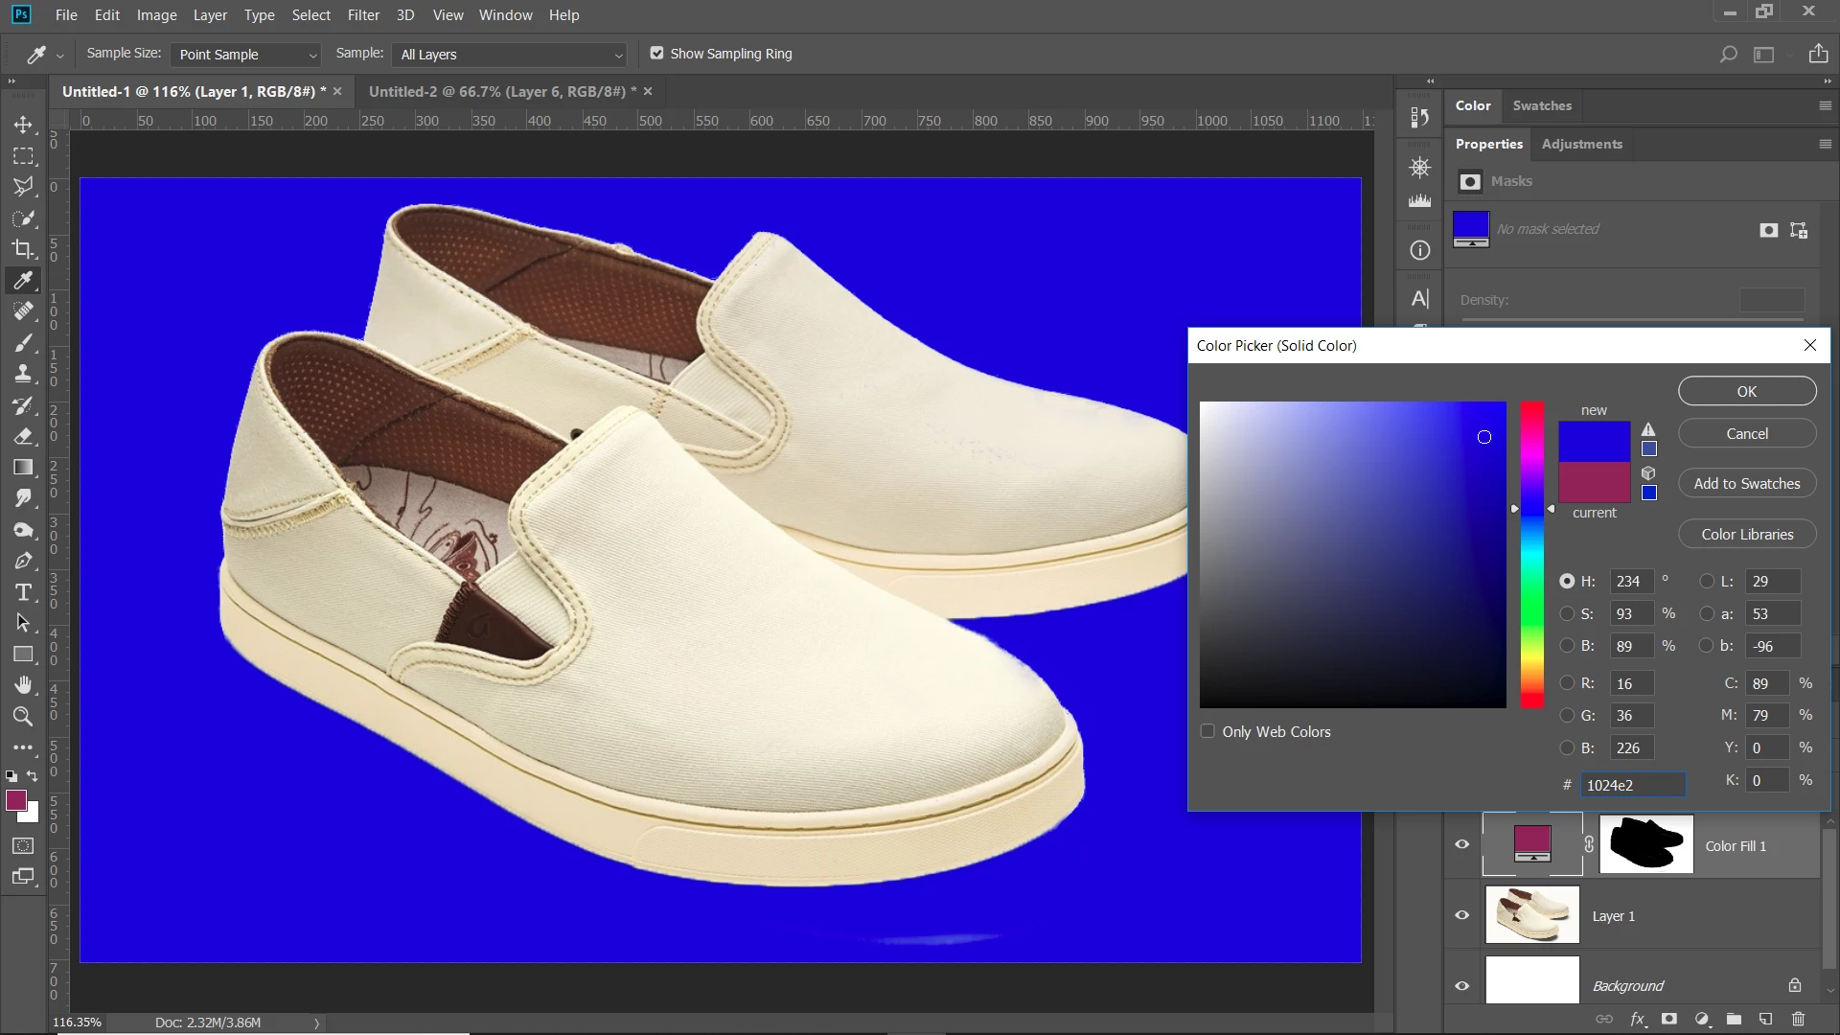The width and height of the screenshot is (1840, 1035).
Task: Select the Move tool
Action: point(23,125)
